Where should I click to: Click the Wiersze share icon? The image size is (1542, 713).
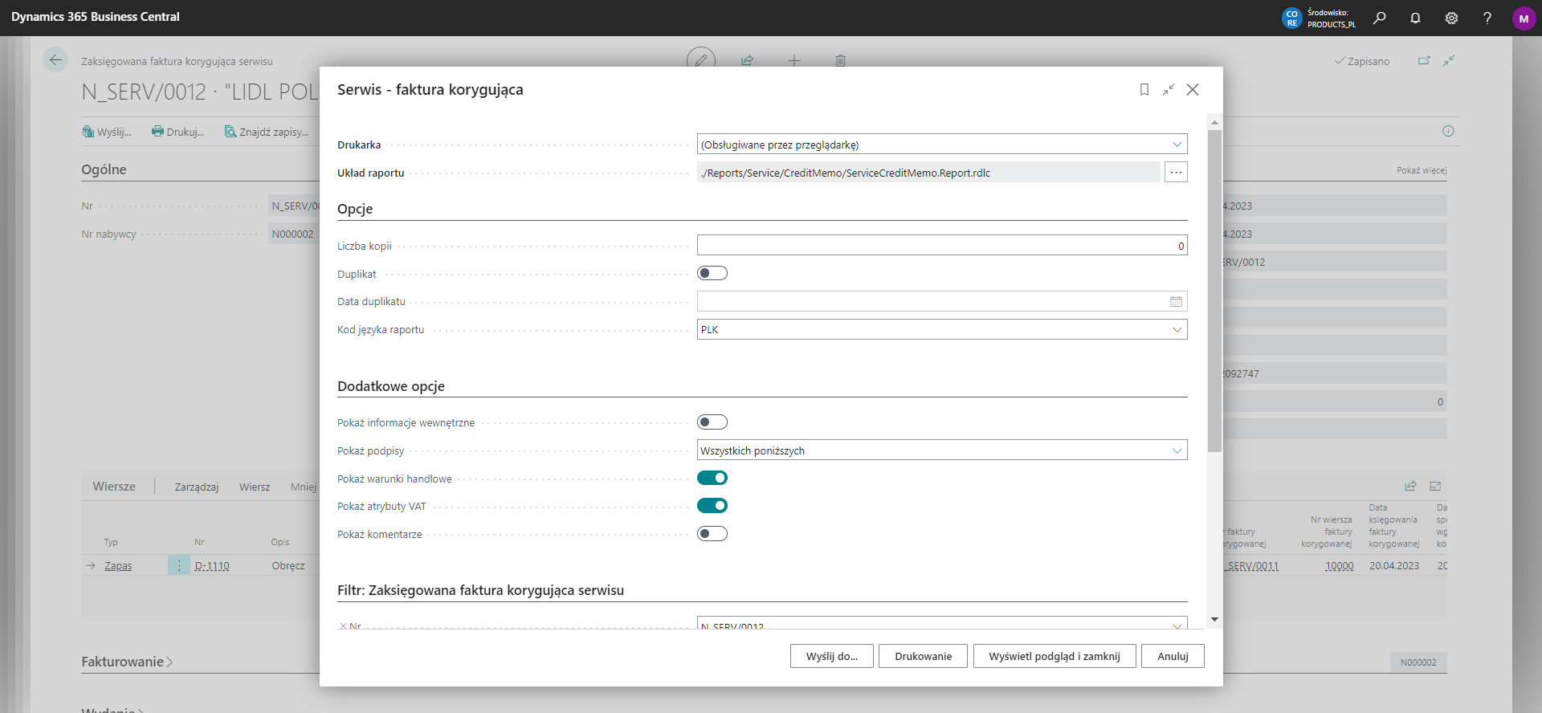pyautogui.click(x=1410, y=486)
